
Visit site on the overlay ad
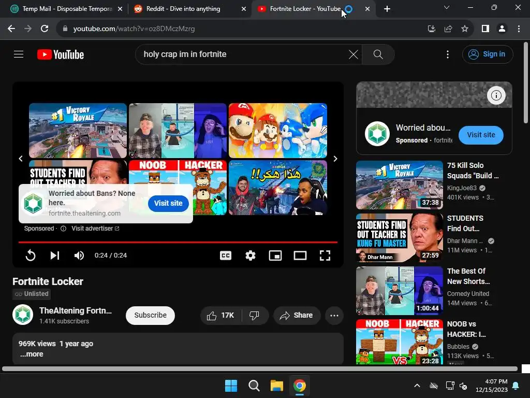(168, 203)
